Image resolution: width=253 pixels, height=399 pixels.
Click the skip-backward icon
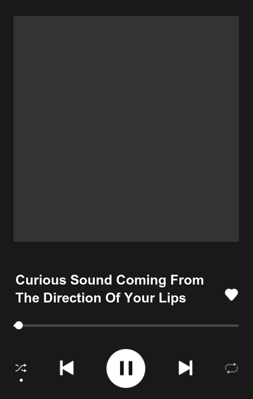[x=67, y=368]
